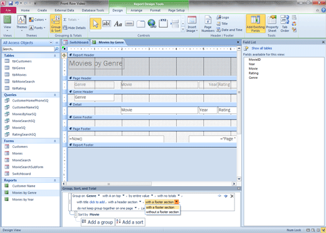Open the Property Sheet
Screen dimensions: 326x233
(272, 24)
